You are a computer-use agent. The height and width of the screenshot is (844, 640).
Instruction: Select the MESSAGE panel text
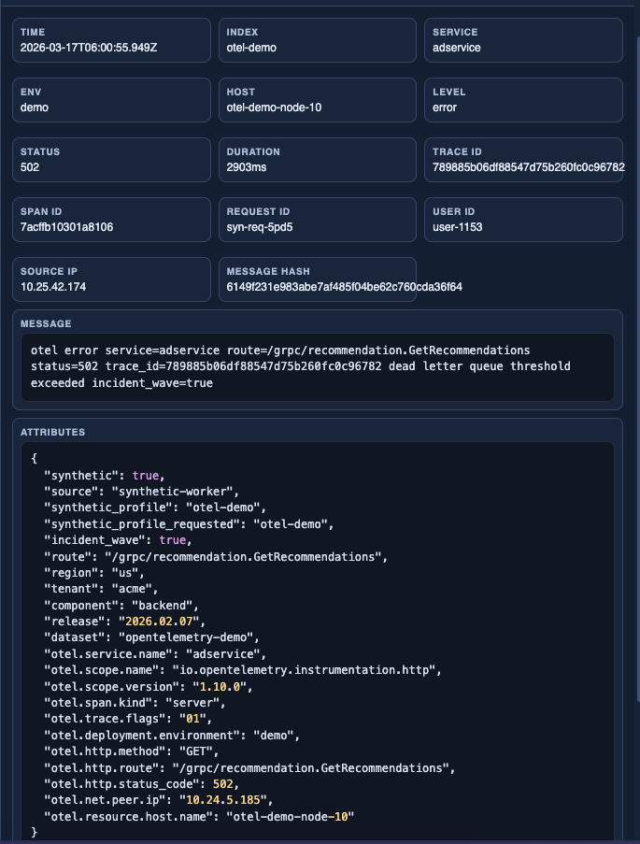click(x=318, y=366)
